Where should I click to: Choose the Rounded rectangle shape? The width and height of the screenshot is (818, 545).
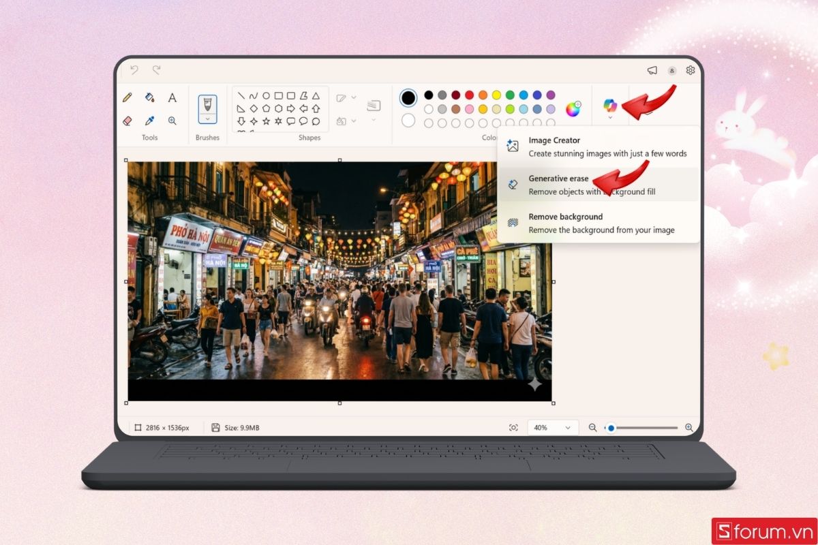(x=291, y=95)
